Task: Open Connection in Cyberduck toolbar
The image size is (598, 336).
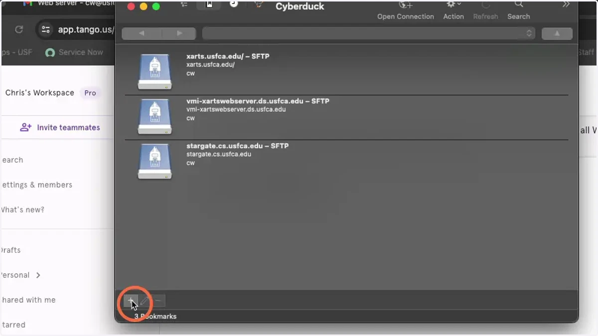Action: point(406,10)
